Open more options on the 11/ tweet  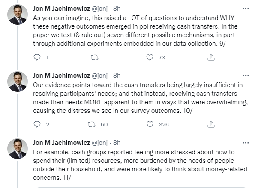pyautogui.click(x=245, y=142)
